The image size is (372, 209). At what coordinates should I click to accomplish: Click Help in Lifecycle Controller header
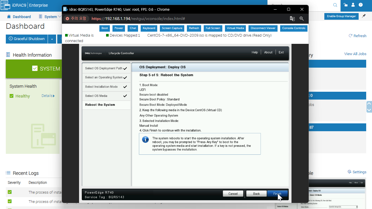pyautogui.click(x=255, y=52)
